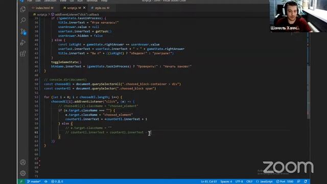The width and height of the screenshot is (327, 184).
Task: Open the Selection menu
Action: [x=50, y=1]
